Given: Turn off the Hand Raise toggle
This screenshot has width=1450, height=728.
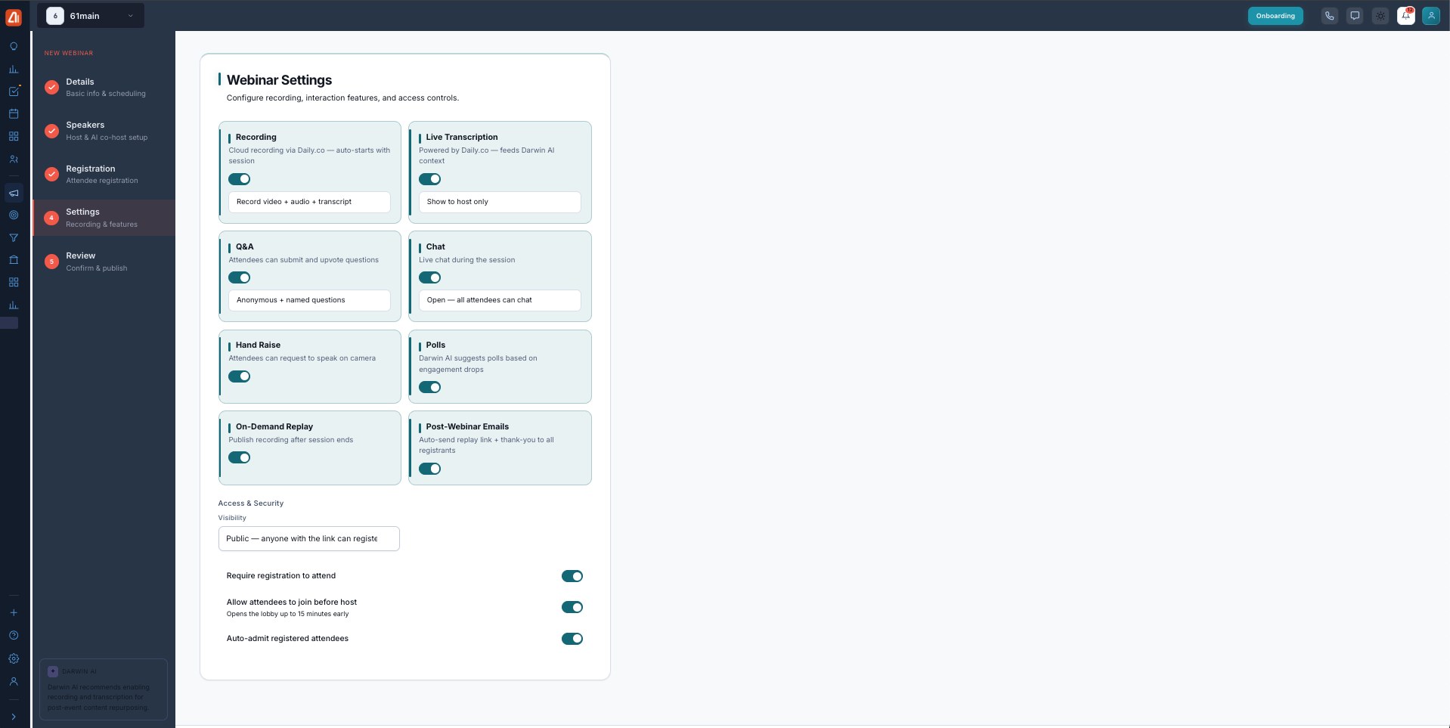Looking at the screenshot, I should pos(239,376).
